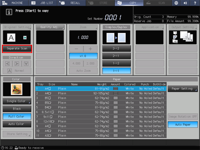Click the Separate Scan button
Image resolution: width=200 pixels, height=150 pixels.
(x=17, y=49)
